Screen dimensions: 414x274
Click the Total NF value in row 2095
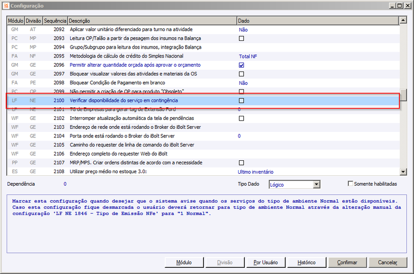[x=248, y=56]
